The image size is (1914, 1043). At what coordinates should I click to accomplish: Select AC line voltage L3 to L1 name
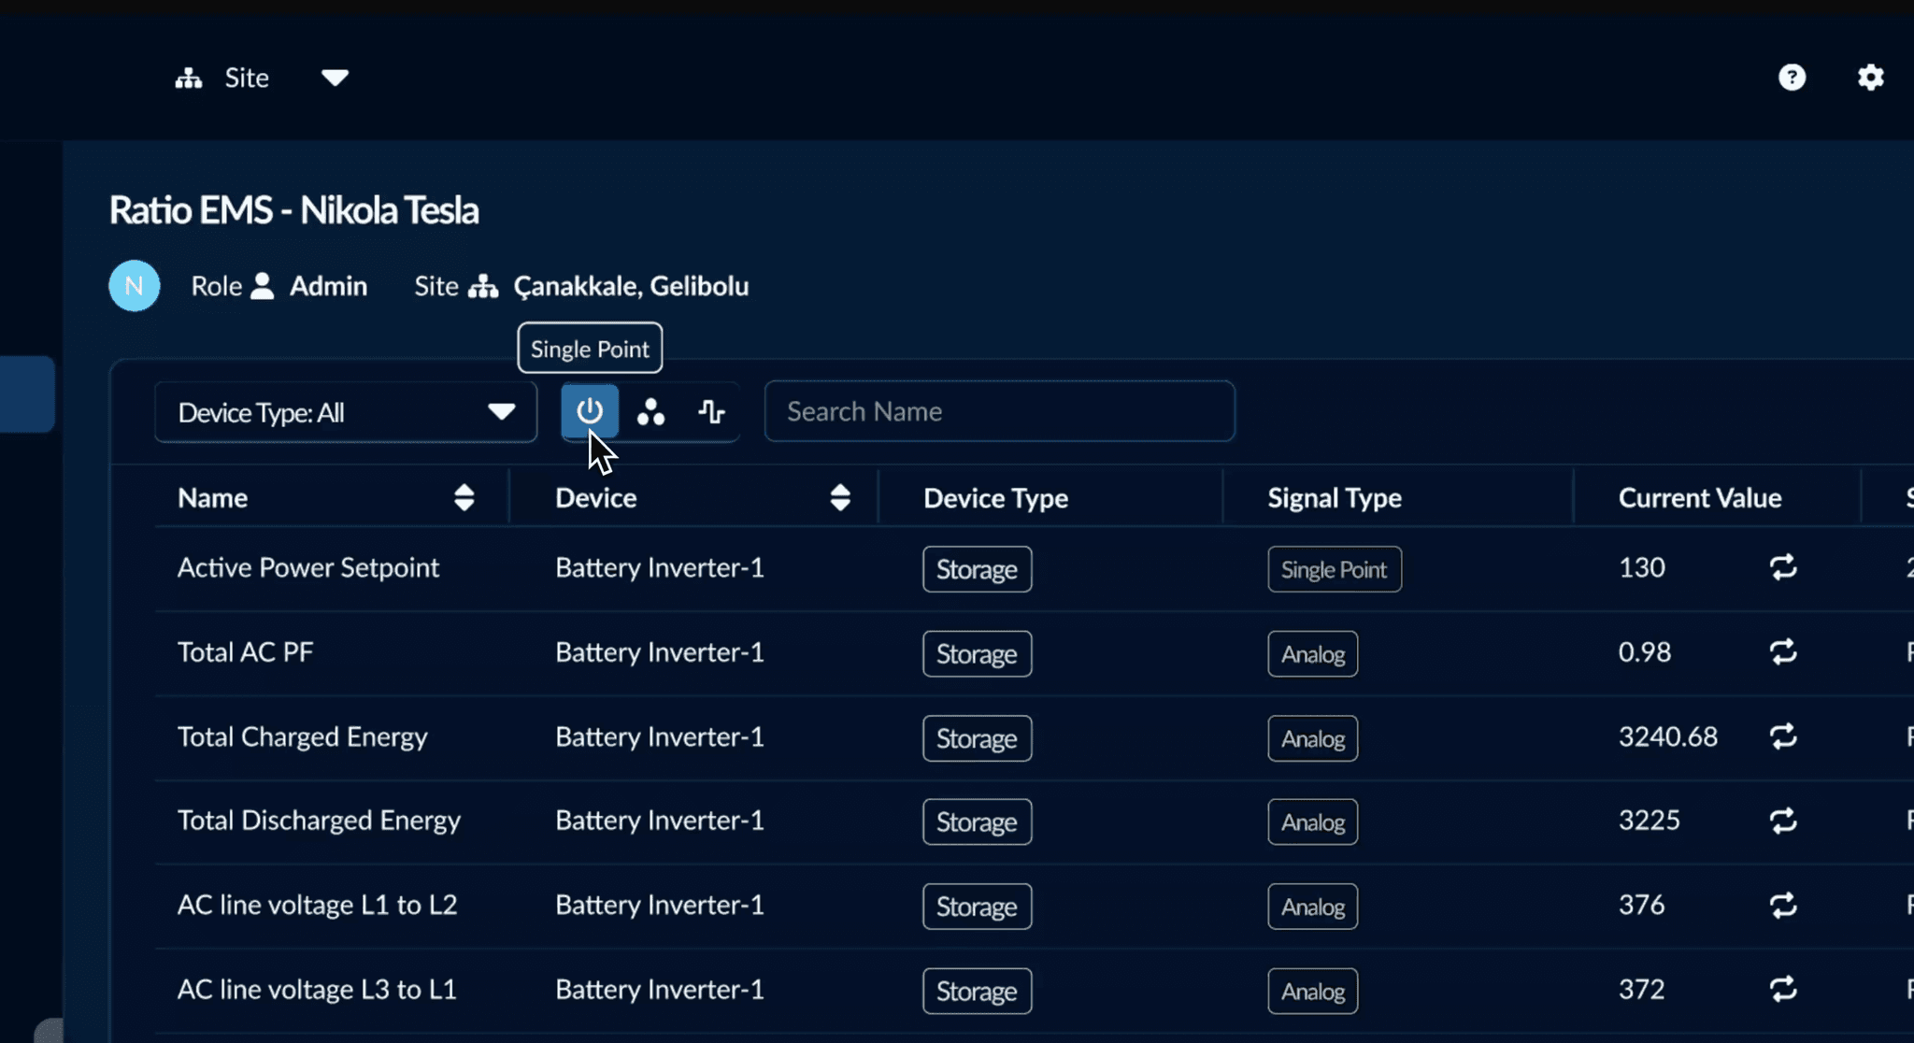tap(318, 989)
